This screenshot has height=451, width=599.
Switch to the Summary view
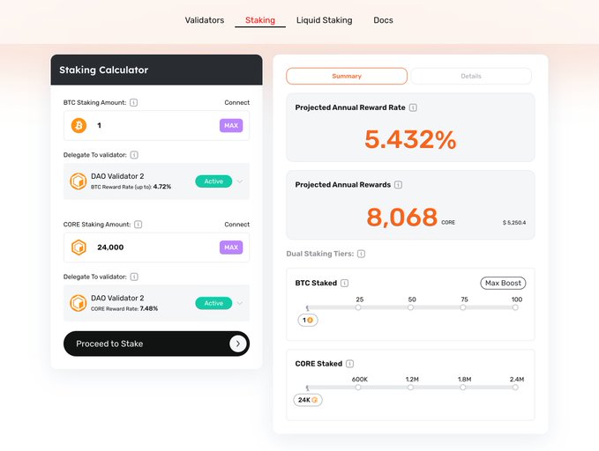tap(347, 76)
